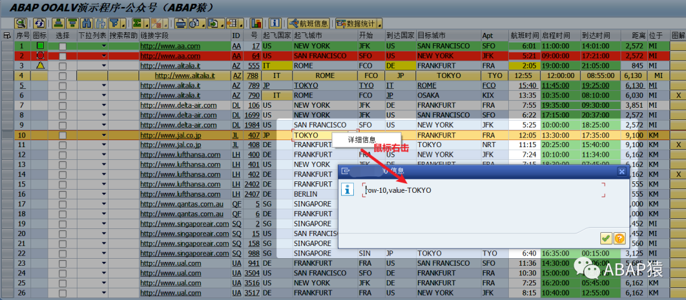Click the TOKYO departure city cell in row 10
Image resolution: width=686 pixels, height=300 pixels.
click(325, 135)
